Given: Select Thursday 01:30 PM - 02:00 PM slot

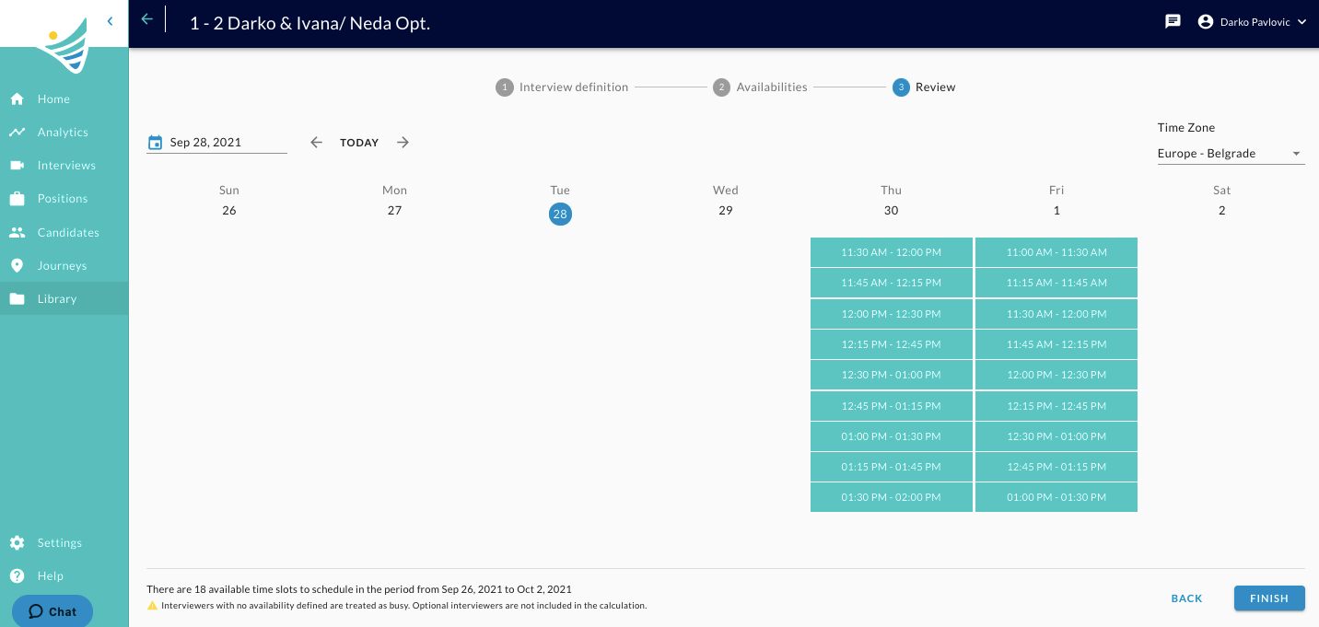Looking at the screenshot, I should click(x=891, y=497).
